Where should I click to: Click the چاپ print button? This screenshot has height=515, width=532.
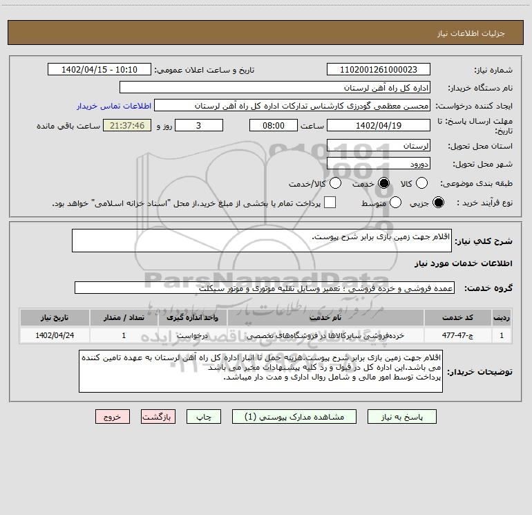[204, 417]
